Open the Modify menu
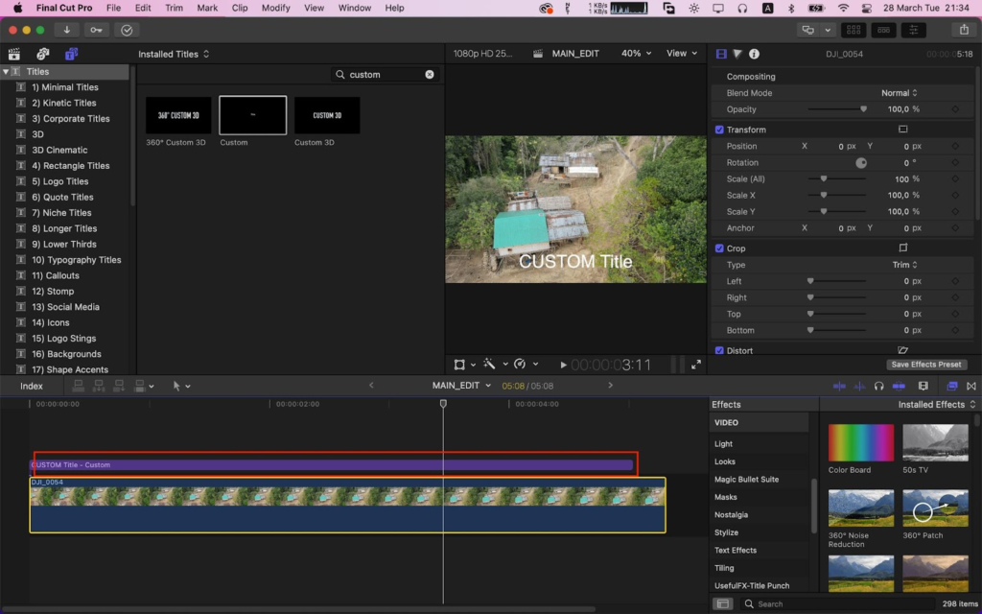Screen dimensions: 982x614 tap(275, 8)
